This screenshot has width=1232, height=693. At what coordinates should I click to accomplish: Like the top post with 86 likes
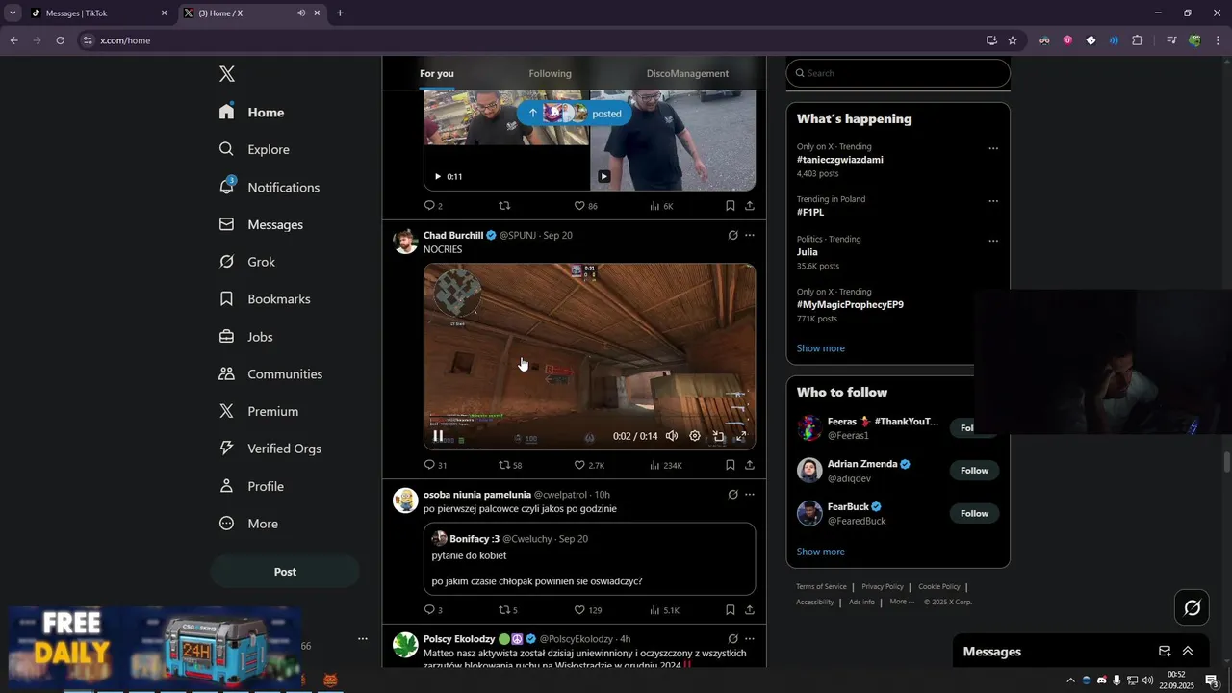(x=585, y=206)
